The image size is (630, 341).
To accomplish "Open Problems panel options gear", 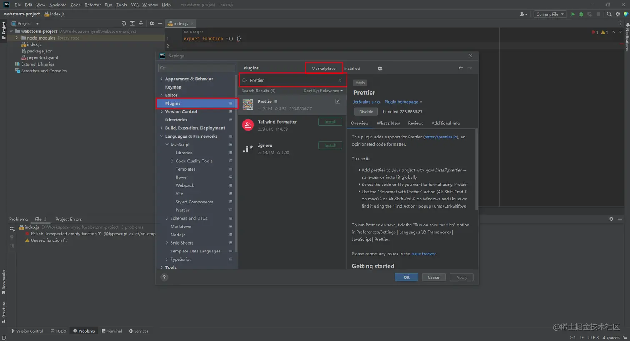I will pos(611,219).
